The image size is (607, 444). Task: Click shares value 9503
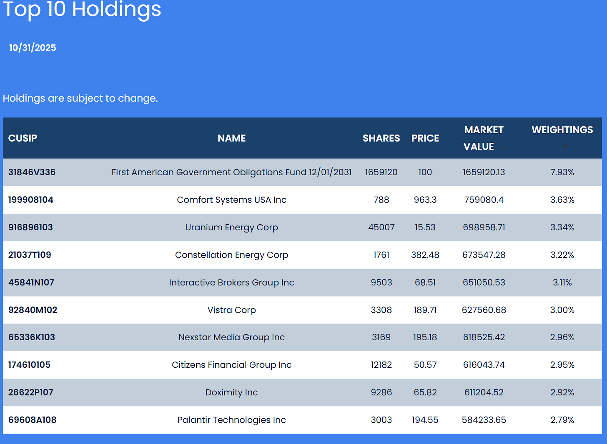point(381,282)
